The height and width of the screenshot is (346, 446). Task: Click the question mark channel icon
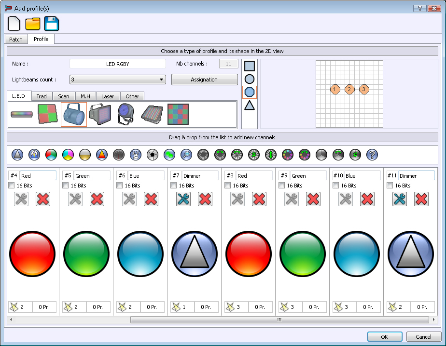(x=372, y=154)
